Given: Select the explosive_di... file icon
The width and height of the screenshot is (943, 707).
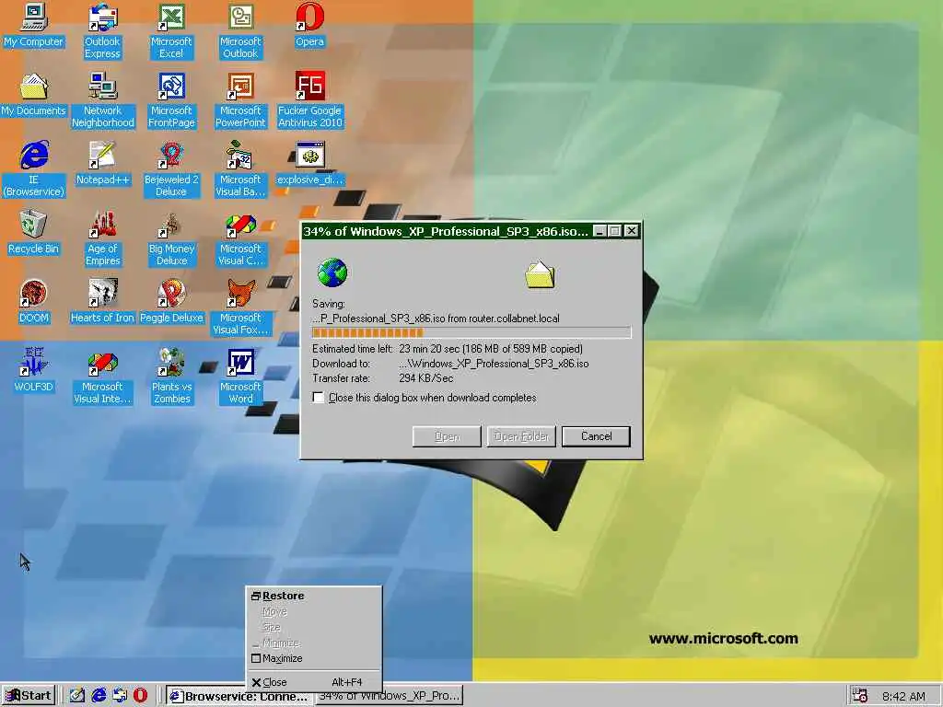Looking at the screenshot, I should [x=309, y=164].
